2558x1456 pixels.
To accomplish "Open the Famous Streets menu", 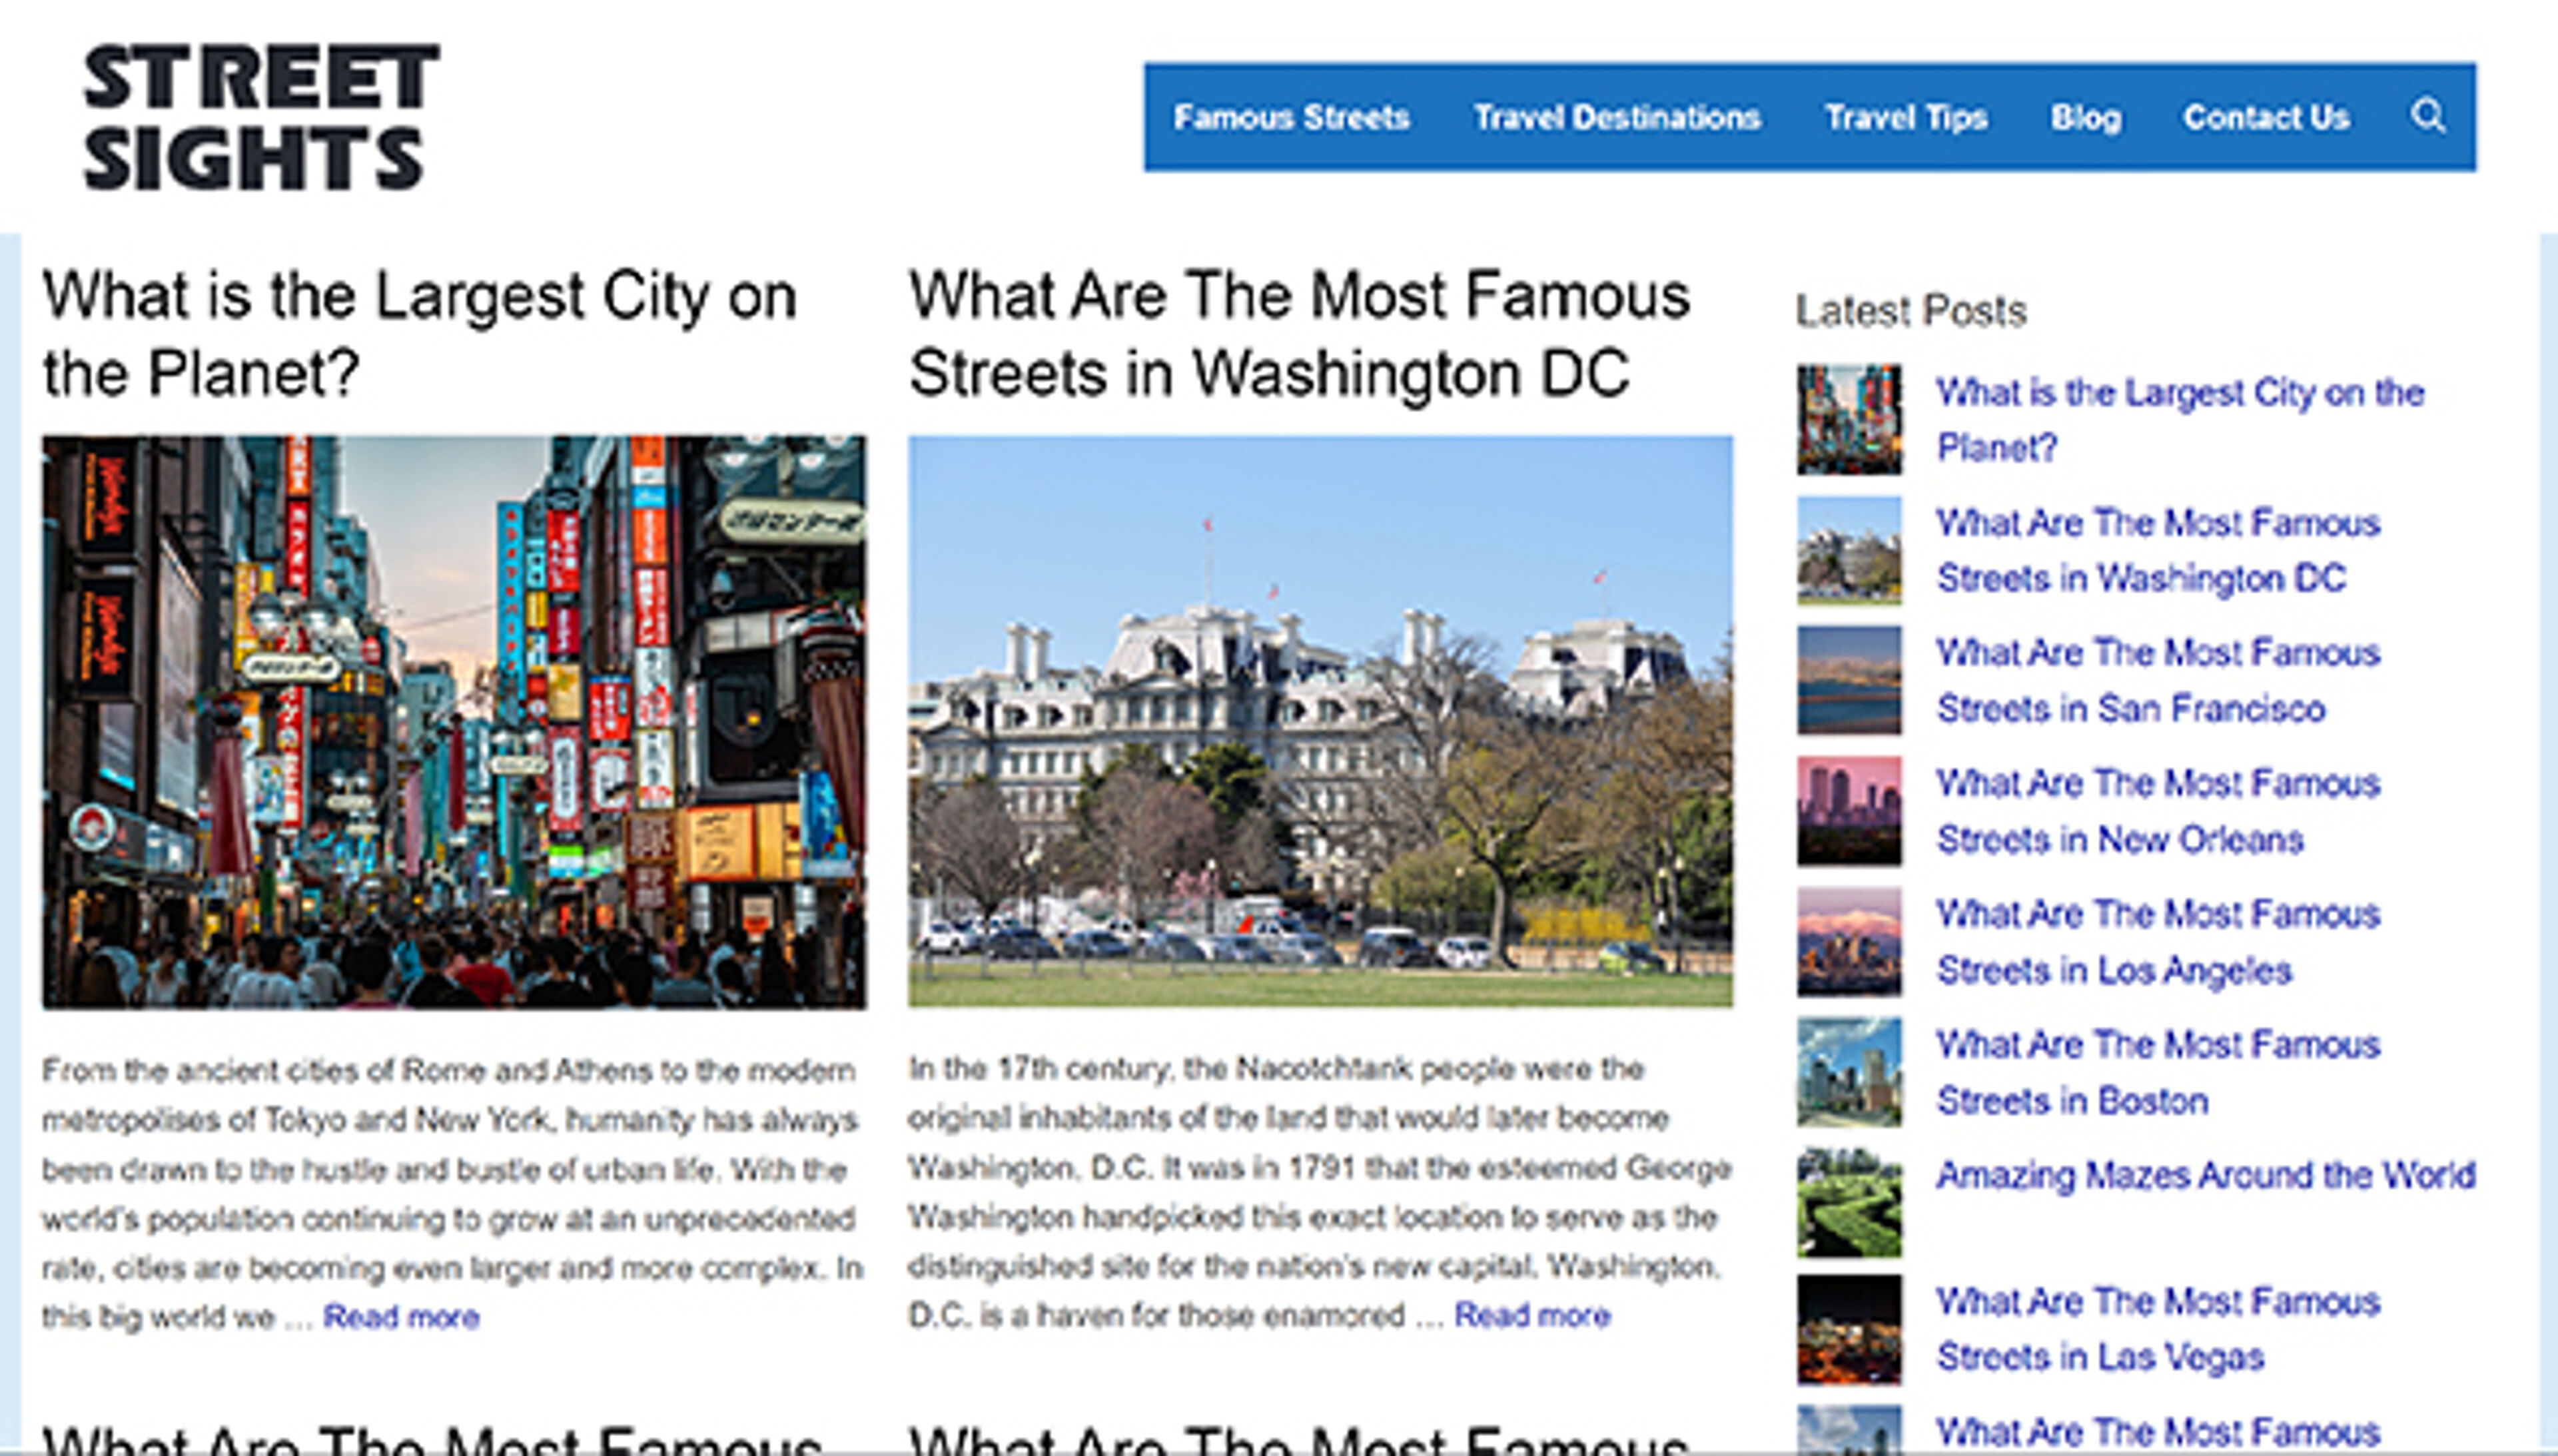I will (1291, 117).
